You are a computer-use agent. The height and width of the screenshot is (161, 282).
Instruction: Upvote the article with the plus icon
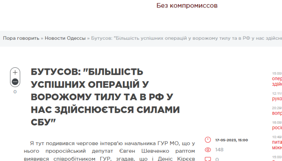(x=15, y=73)
